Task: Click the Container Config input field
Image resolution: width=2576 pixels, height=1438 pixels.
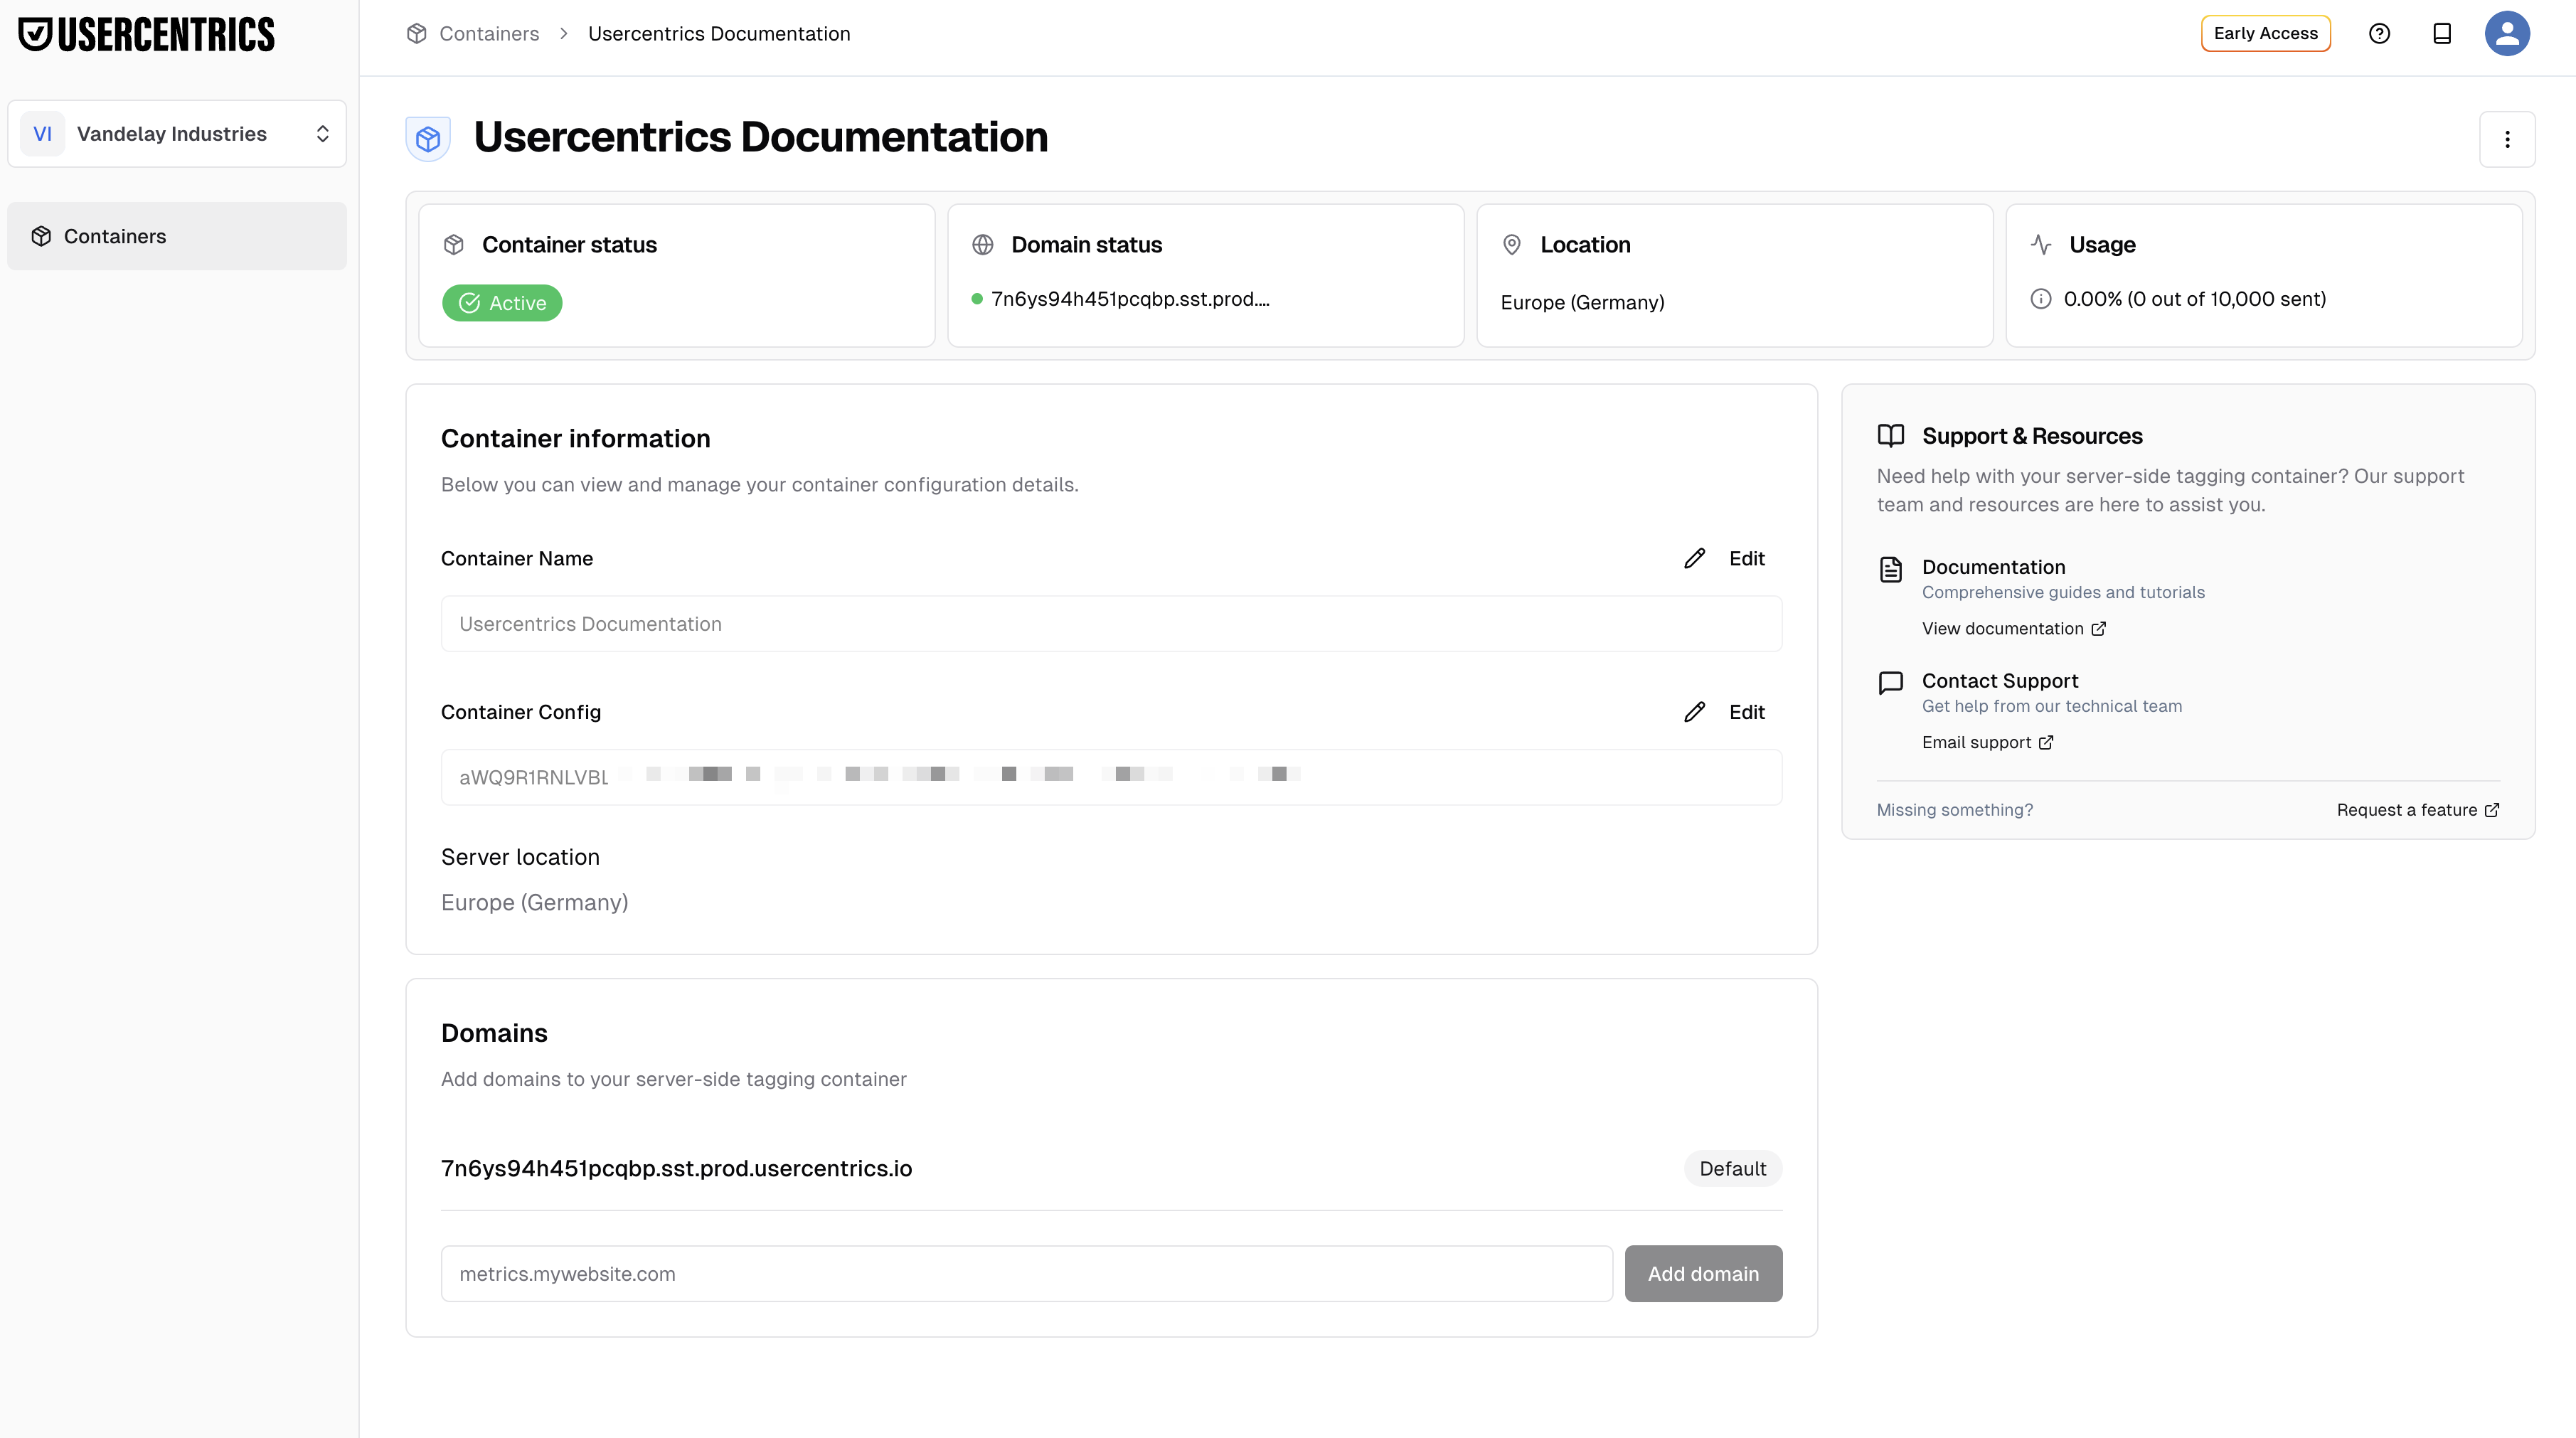Action: coord(1111,777)
